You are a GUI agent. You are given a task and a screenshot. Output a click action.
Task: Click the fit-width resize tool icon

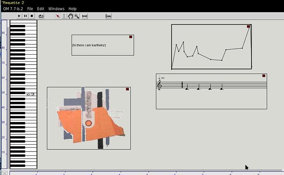coord(84,16)
